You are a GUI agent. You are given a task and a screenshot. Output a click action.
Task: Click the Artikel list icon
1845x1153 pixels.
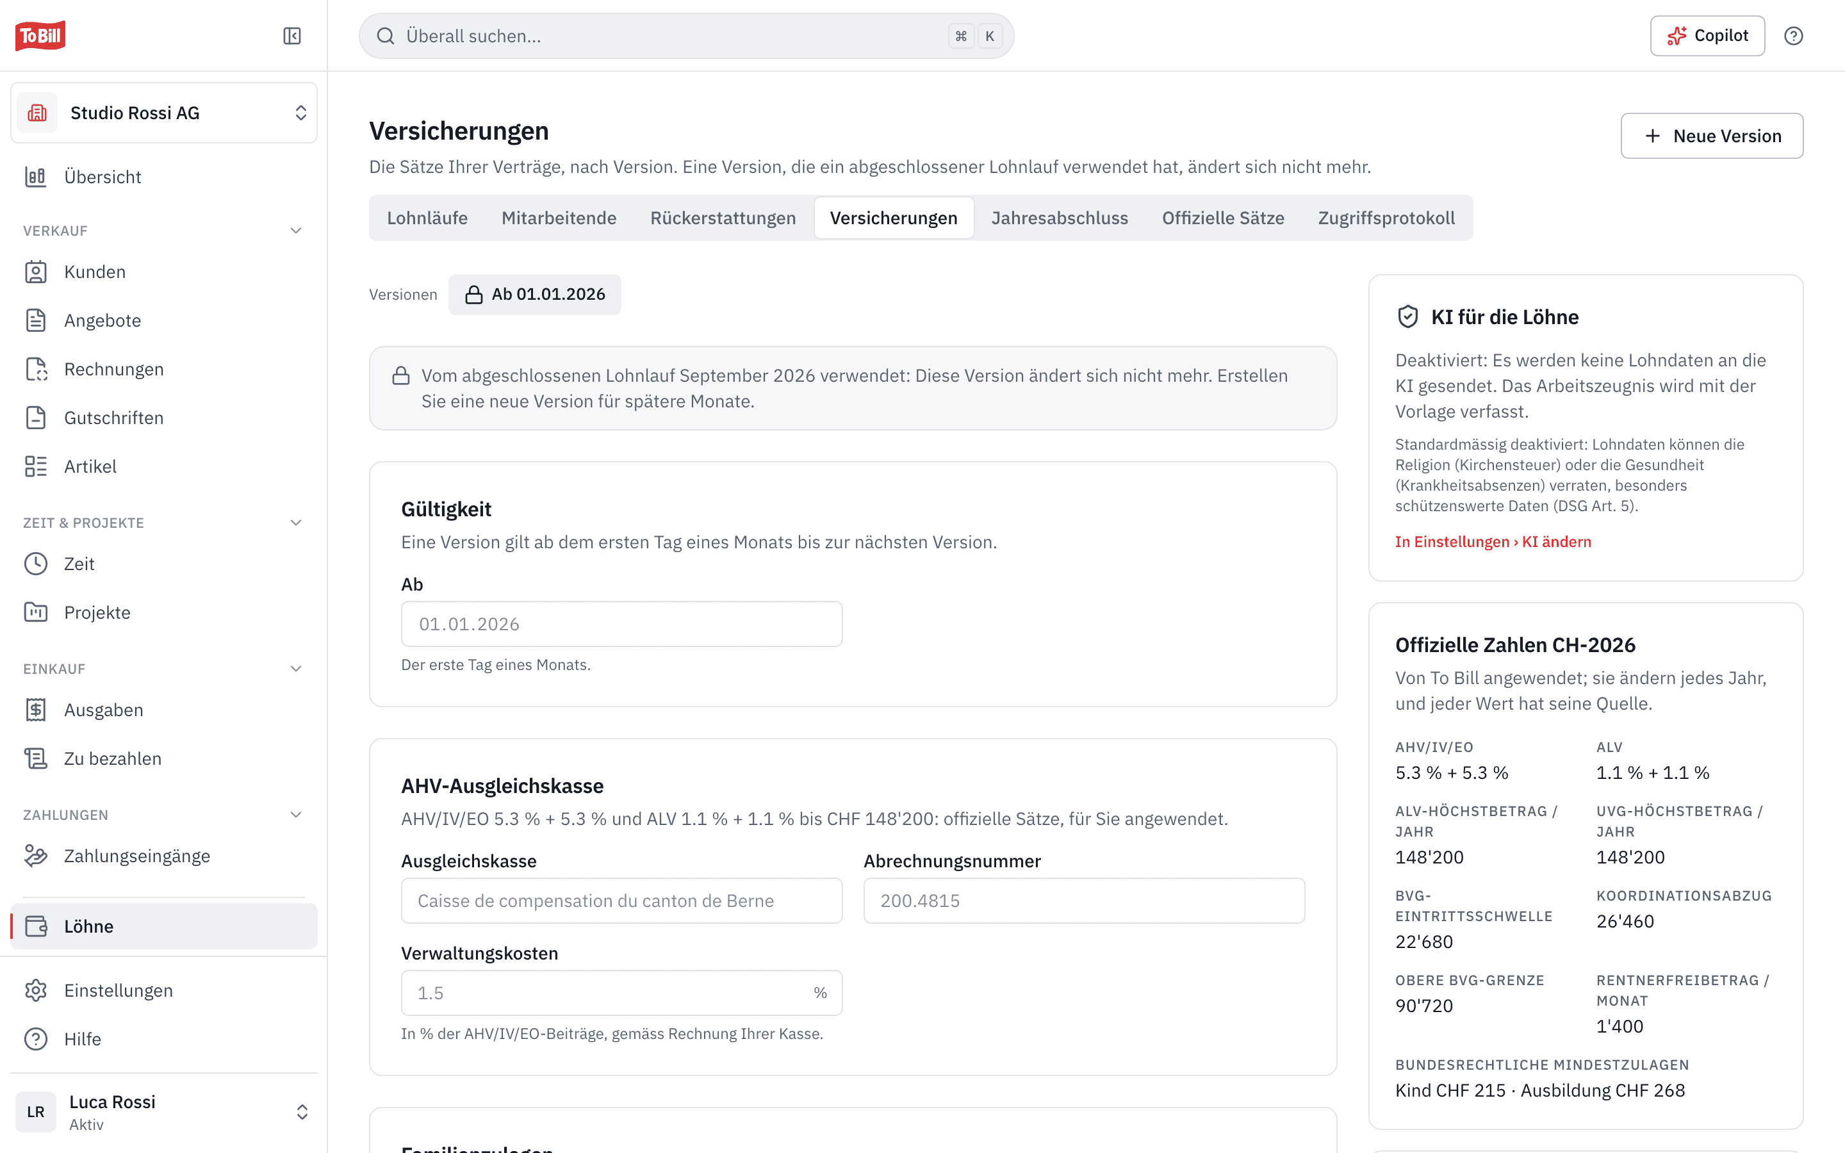click(36, 467)
